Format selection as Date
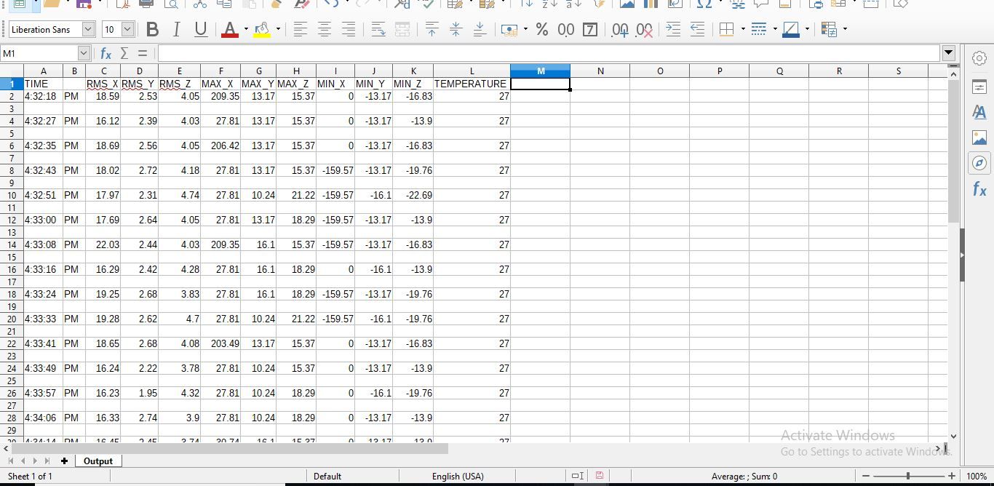 tap(590, 30)
